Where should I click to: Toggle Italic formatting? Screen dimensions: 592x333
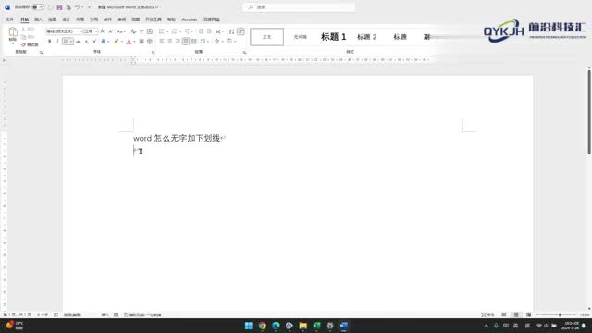click(x=57, y=41)
